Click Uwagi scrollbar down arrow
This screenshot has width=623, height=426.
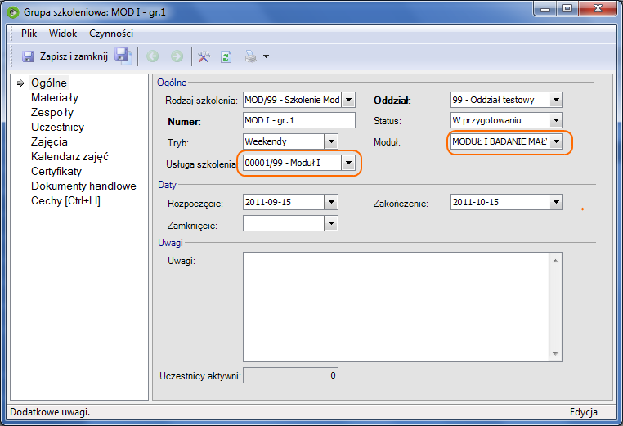pyautogui.click(x=555, y=354)
